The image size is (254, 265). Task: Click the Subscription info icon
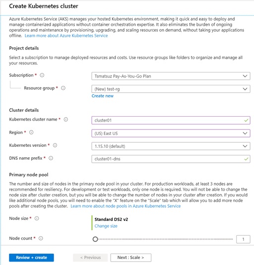click(x=42, y=75)
